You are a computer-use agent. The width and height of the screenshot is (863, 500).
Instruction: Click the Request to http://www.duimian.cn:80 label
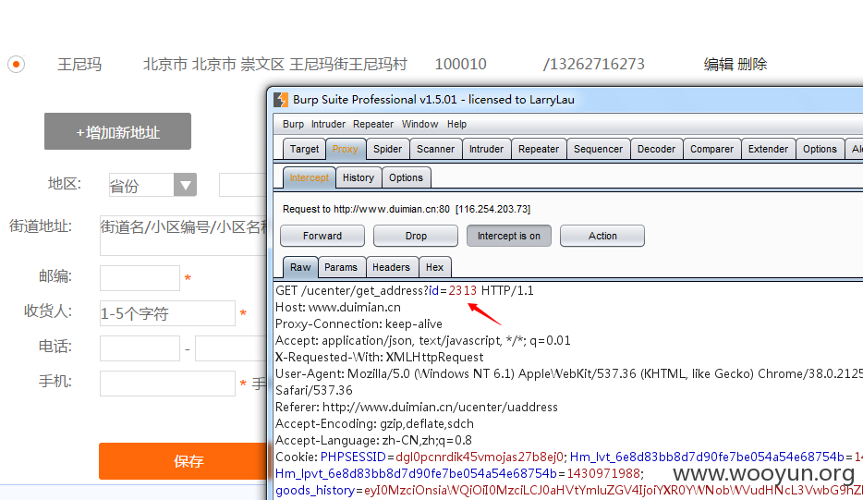pyautogui.click(x=407, y=209)
